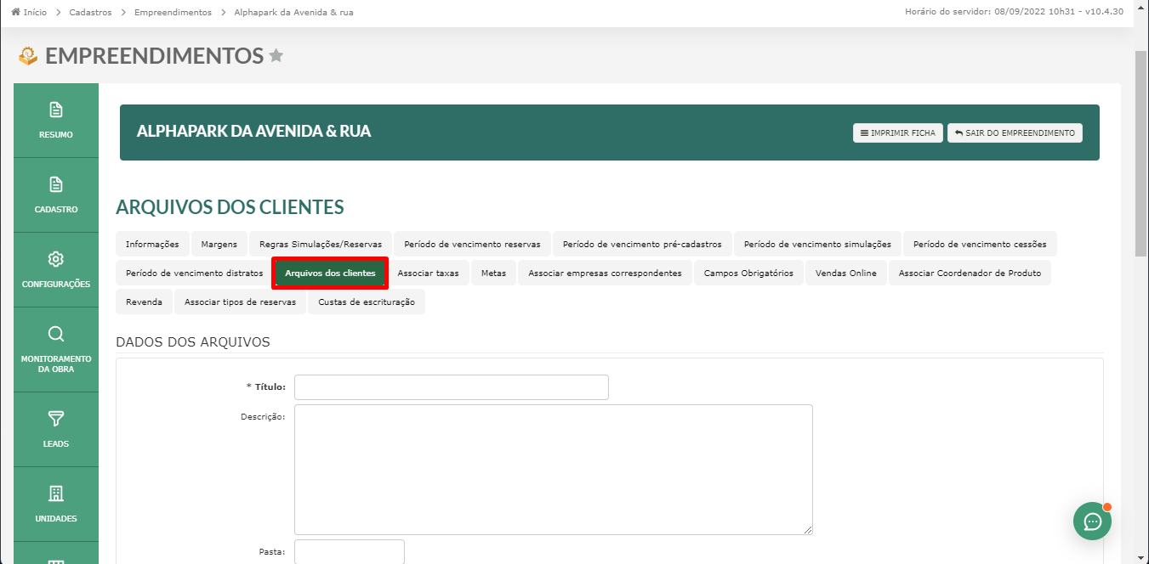1149x564 pixels.
Task: Open the Unidades building section
Action: (x=56, y=505)
